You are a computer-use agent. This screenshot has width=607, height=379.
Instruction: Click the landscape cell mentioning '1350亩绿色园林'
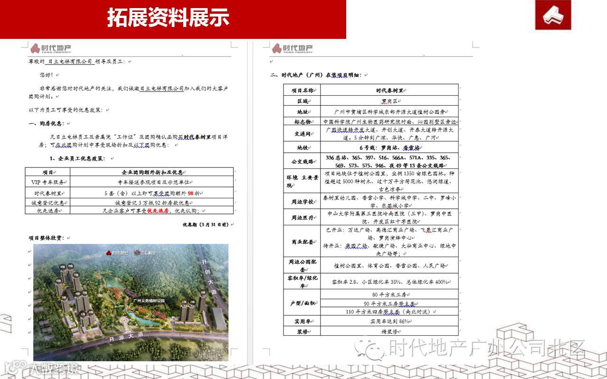(390, 181)
